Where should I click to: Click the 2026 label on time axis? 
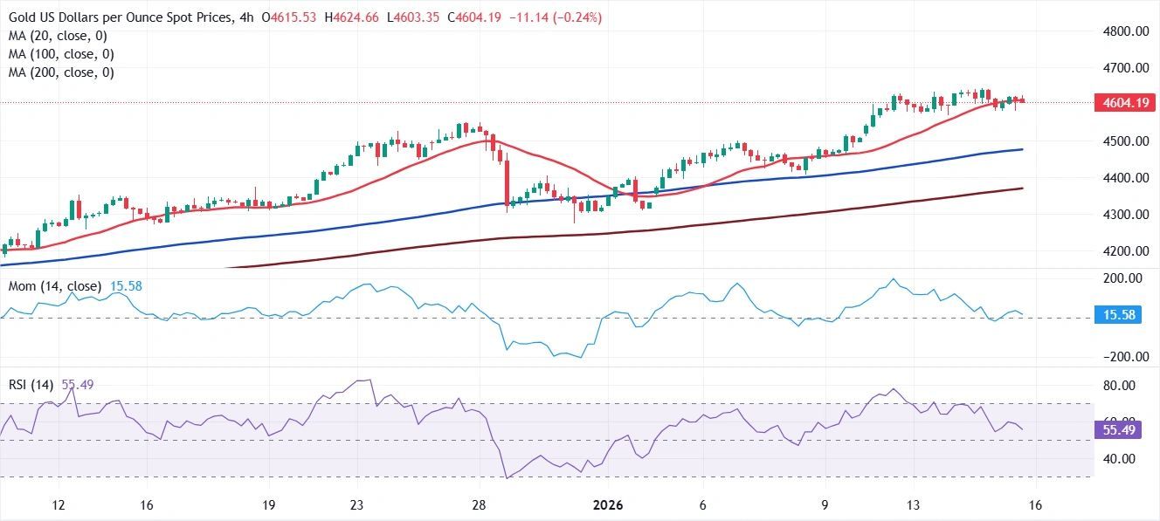point(608,505)
